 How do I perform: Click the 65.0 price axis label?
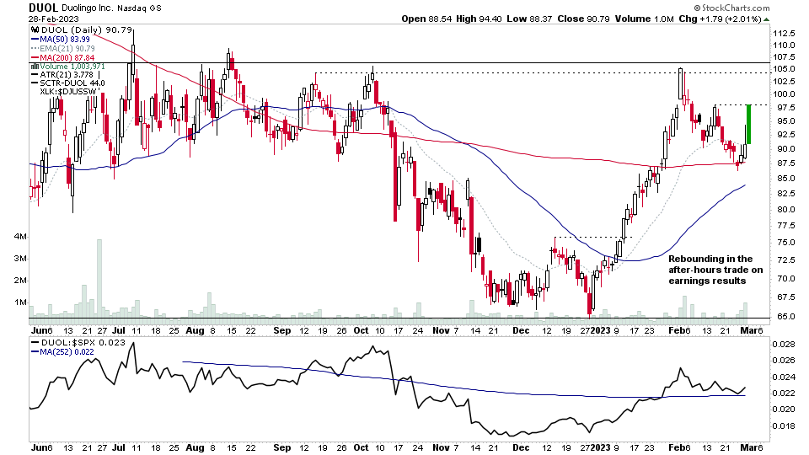pyautogui.click(x=785, y=317)
